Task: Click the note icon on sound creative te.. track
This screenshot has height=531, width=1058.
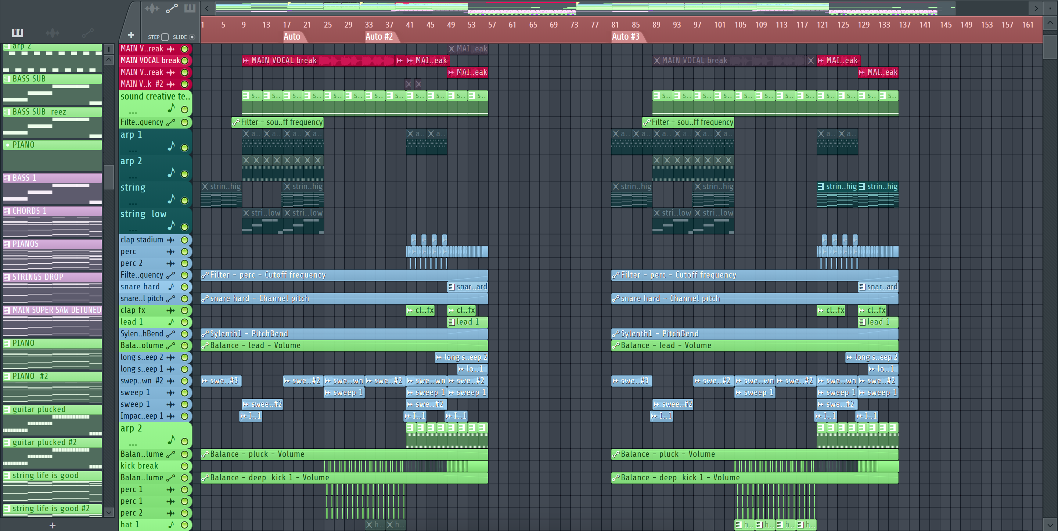Action: (x=171, y=108)
